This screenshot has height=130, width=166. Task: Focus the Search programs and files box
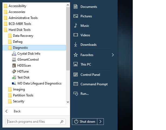[x=36, y=122]
